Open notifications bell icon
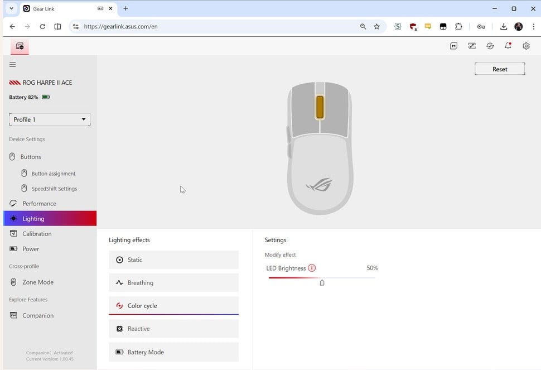 coord(508,46)
